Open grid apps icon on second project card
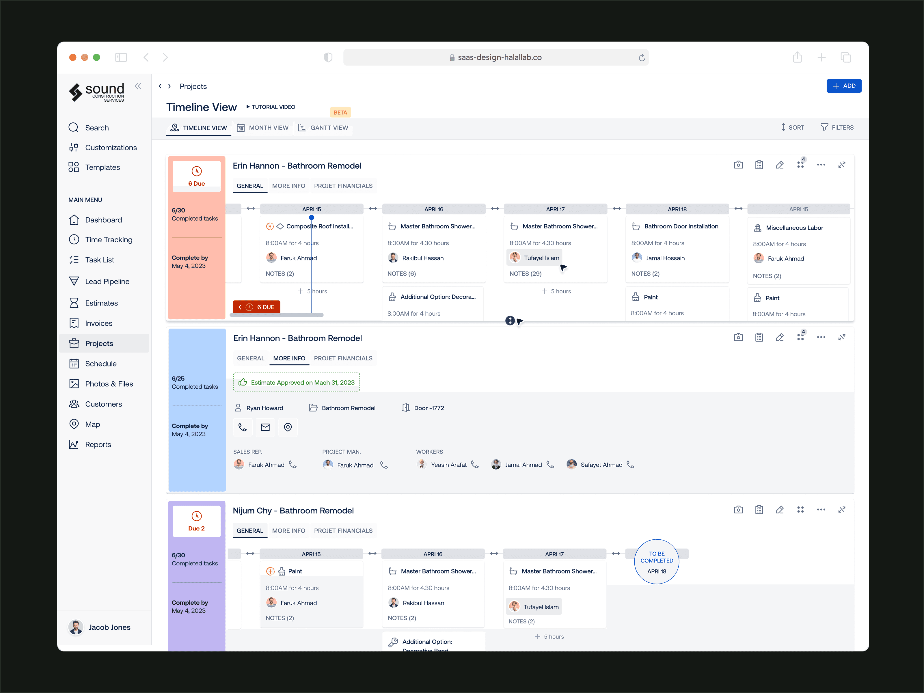 [800, 337]
